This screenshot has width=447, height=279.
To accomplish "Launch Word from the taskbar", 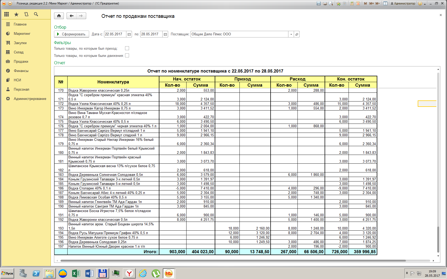I will 89,273.
